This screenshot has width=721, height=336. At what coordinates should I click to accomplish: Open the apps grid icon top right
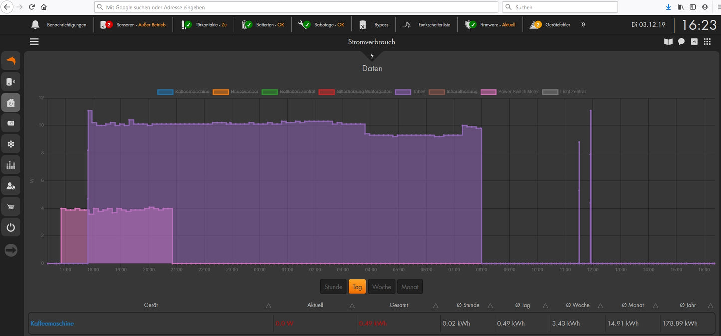pos(707,42)
